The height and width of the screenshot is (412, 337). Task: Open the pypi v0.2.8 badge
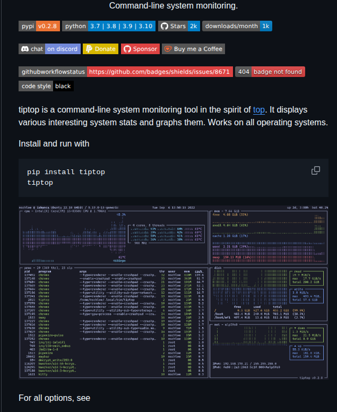(x=39, y=26)
